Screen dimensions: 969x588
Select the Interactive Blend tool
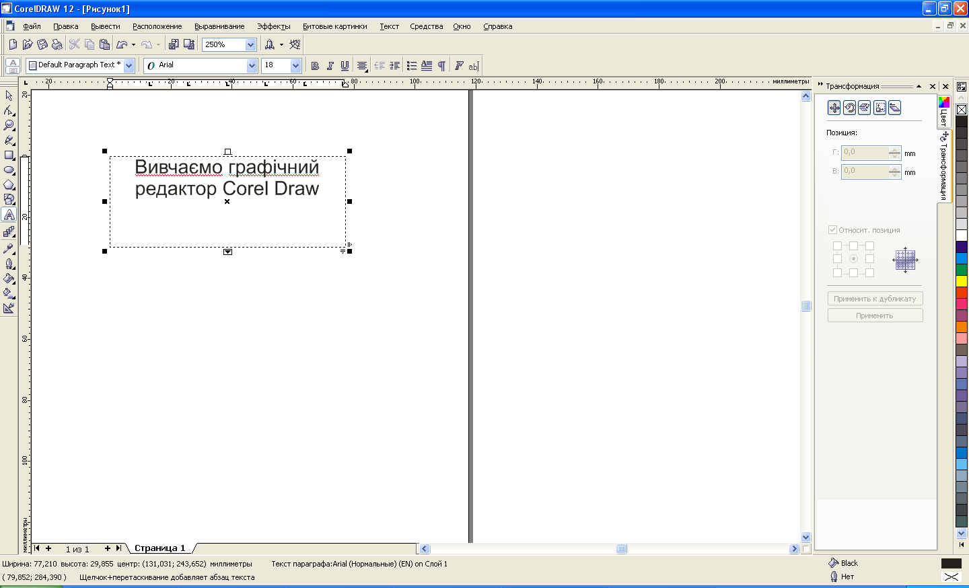coord(9,231)
